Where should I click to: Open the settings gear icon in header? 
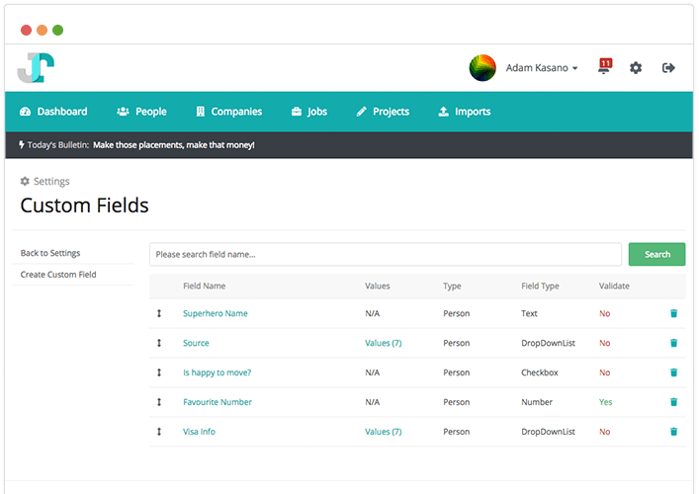click(636, 68)
